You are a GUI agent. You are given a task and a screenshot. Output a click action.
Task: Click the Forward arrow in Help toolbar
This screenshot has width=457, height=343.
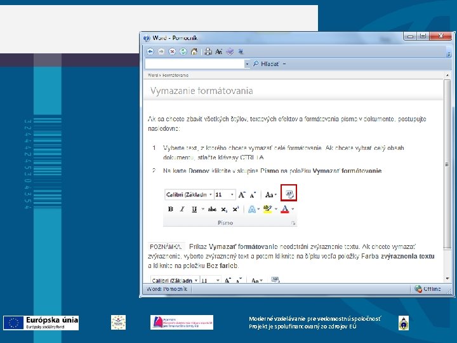tap(161, 51)
